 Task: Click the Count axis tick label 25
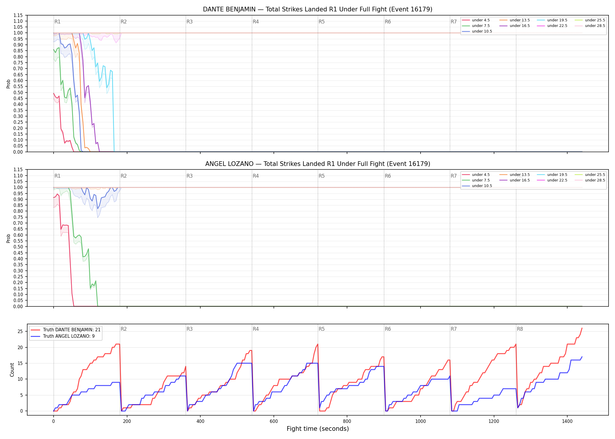click(20, 332)
